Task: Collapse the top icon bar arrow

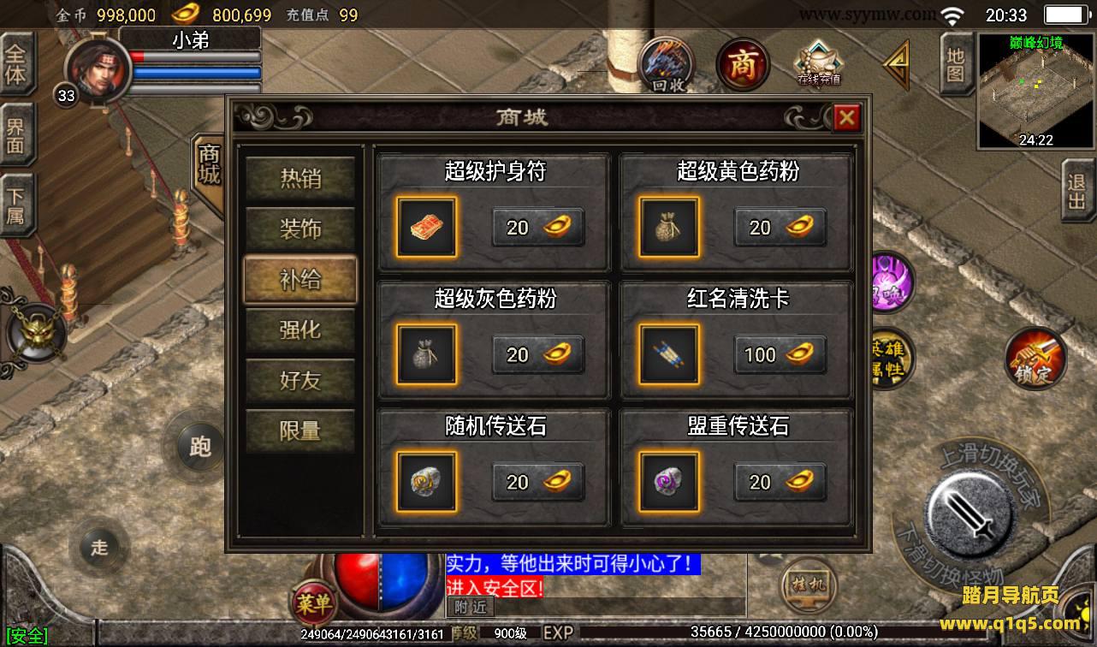Action: 896,64
